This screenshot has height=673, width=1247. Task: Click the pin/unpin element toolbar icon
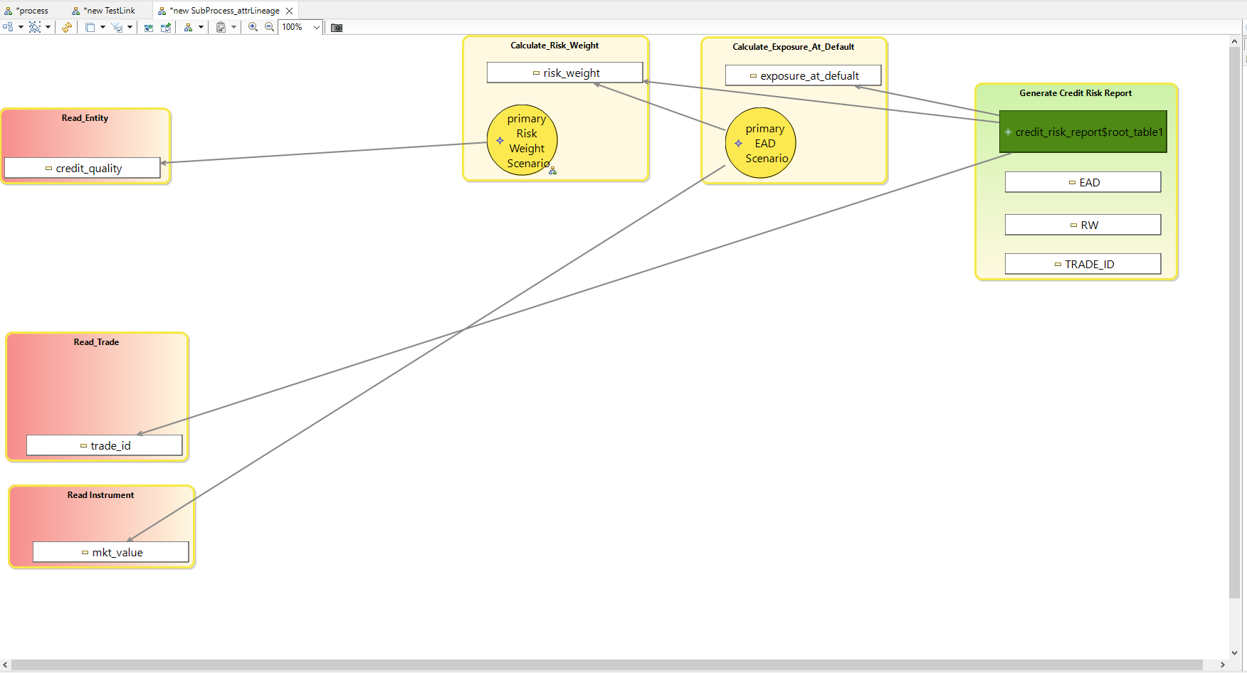tap(166, 27)
